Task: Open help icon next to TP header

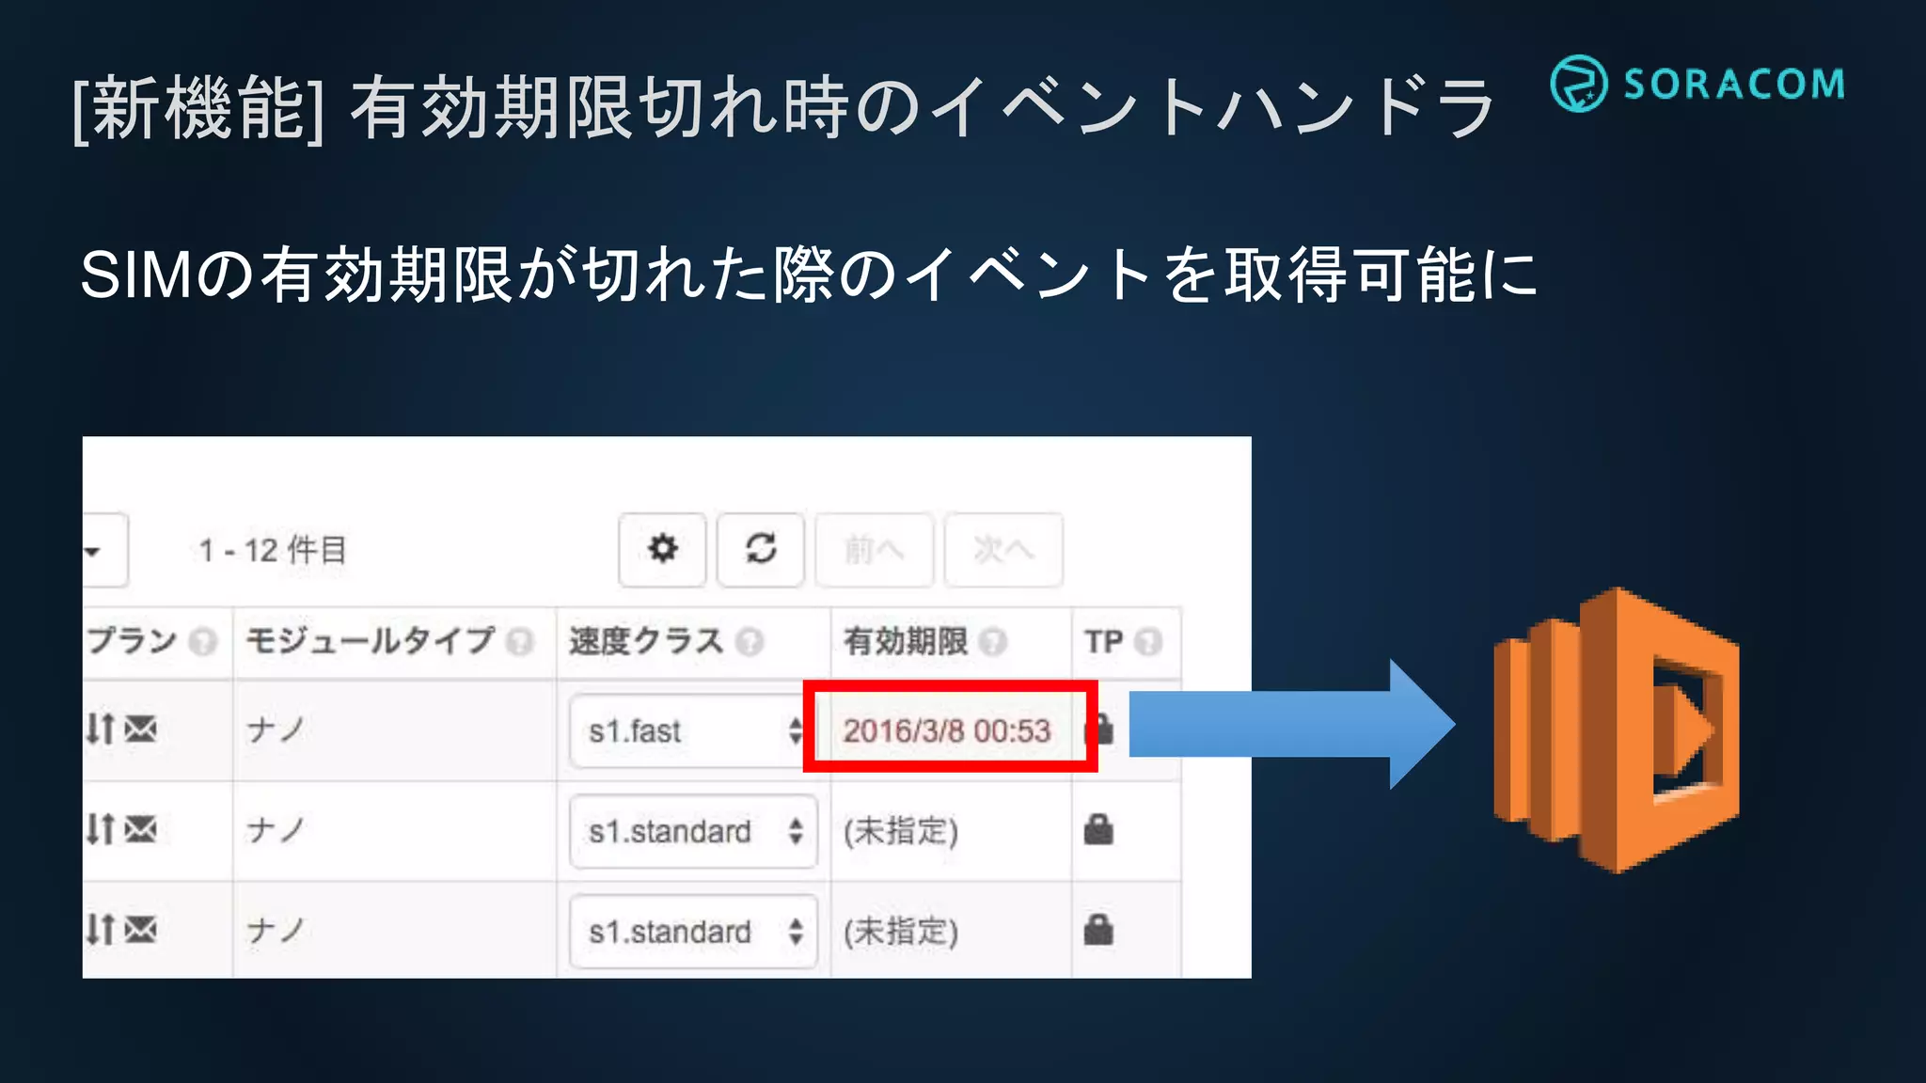Action: pos(1148,642)
